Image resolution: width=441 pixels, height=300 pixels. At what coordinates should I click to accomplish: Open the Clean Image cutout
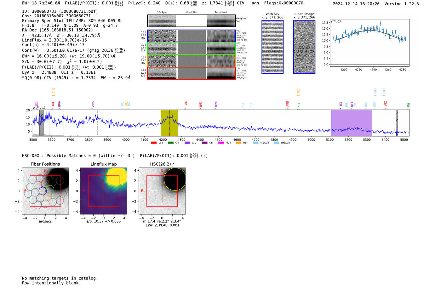304,47
